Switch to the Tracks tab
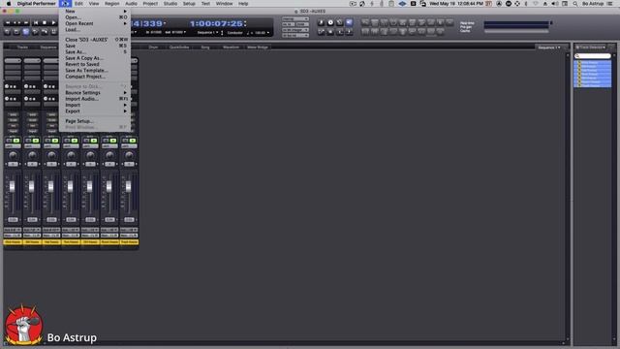The image size is (620, 349). (x=22, y=48)
